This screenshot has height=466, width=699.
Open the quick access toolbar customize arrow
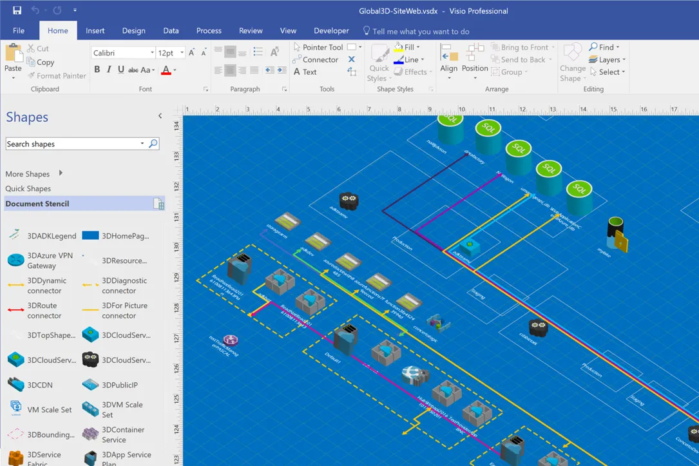click(75, 10)
